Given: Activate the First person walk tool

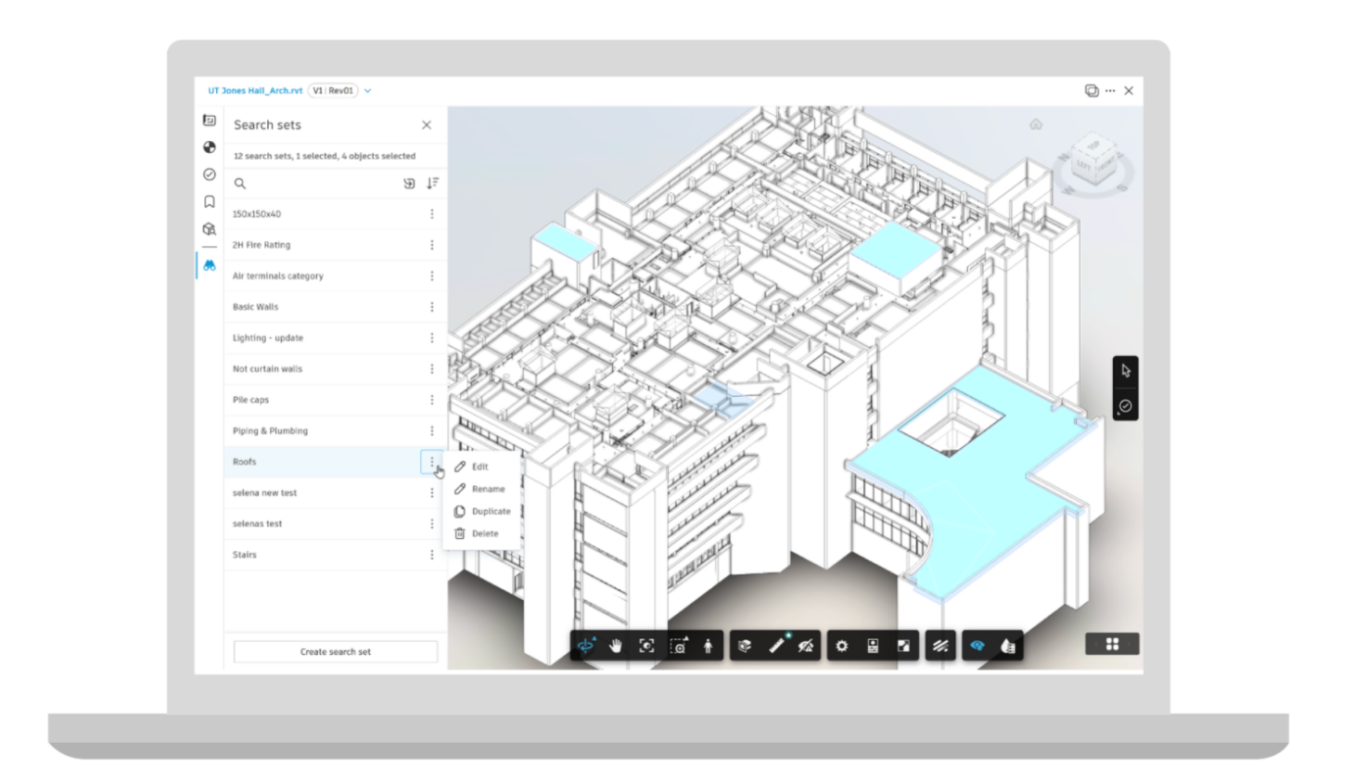Looking at the screenshot, I should (x=709, y=646).
